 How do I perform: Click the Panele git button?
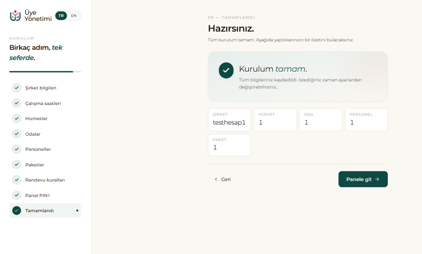point(363,179)
